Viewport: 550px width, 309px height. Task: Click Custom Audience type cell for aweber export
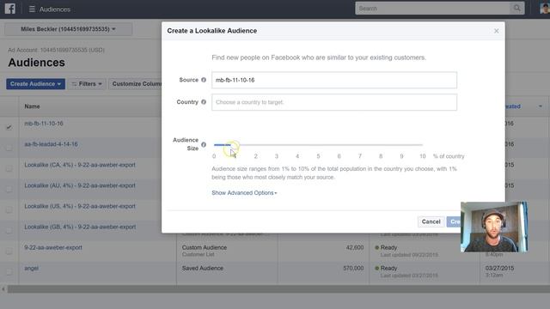point(205,247)
